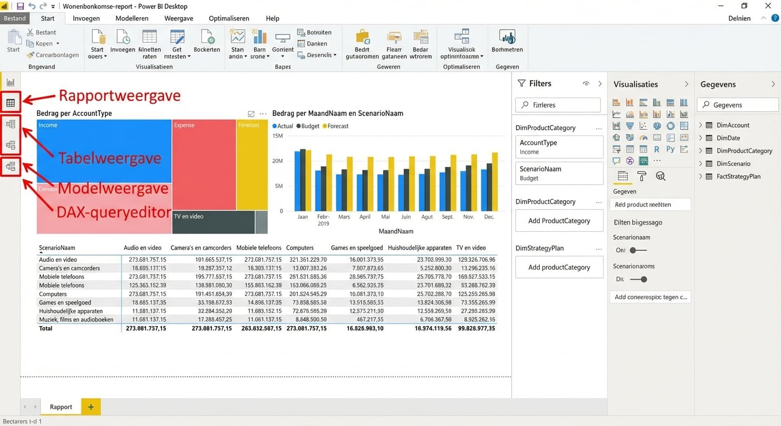Expand the DimAccount table in Gegevens
Viewport: 781px width, 426px height.
pos(701,125)
